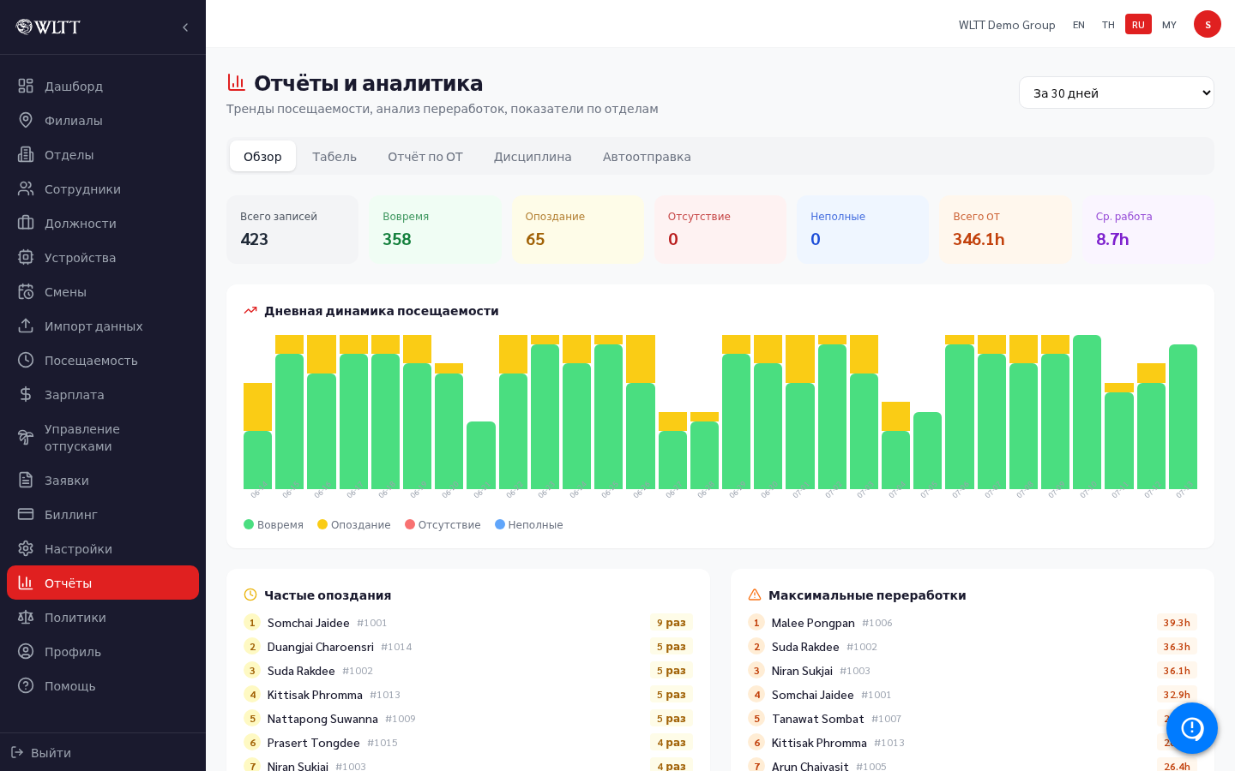Click the Посещаемость clock icon
The height and width of the screenshot is (771, 1235).
(x=26, y=360)
